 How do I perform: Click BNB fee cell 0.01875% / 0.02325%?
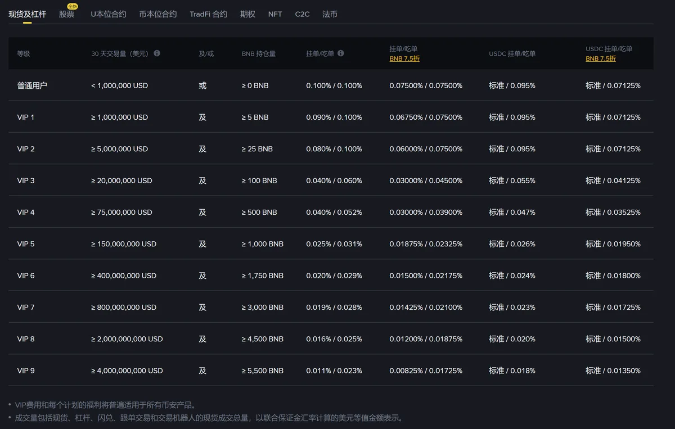point(426,244)
